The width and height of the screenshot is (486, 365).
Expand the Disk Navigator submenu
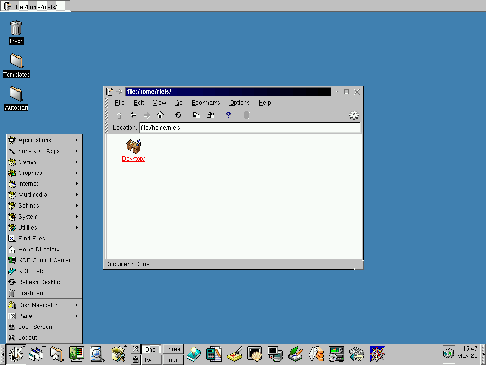(37, 305)
